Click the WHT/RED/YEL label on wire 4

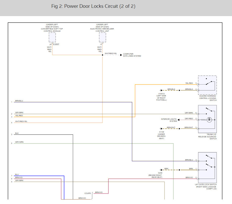(21, 121)
